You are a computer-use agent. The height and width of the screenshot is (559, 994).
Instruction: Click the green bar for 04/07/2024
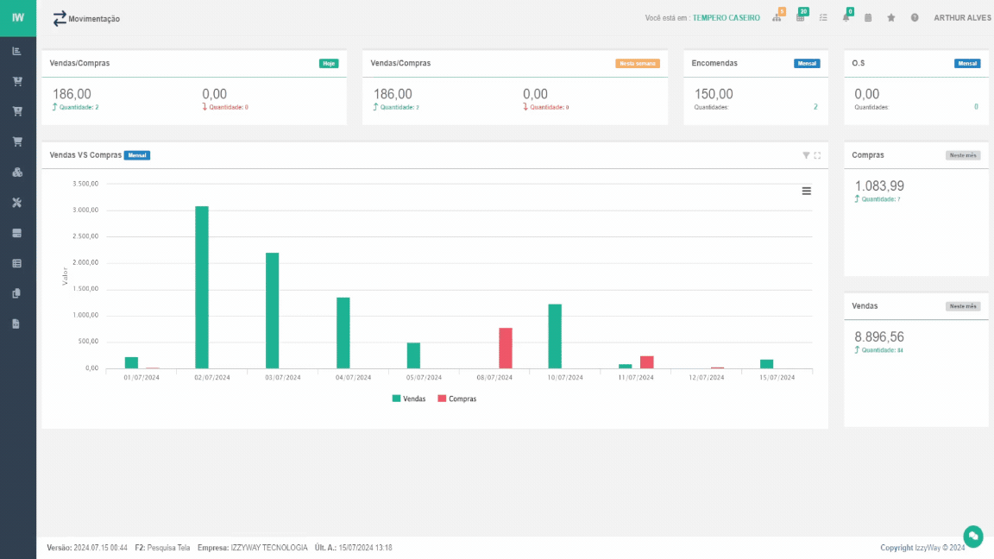click(343, 333)
